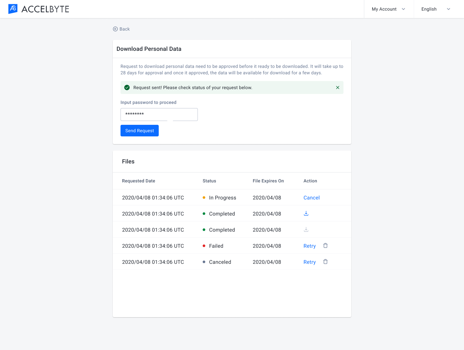
Task: Open the My Account dropdown
Action: [x=389, y=9]
